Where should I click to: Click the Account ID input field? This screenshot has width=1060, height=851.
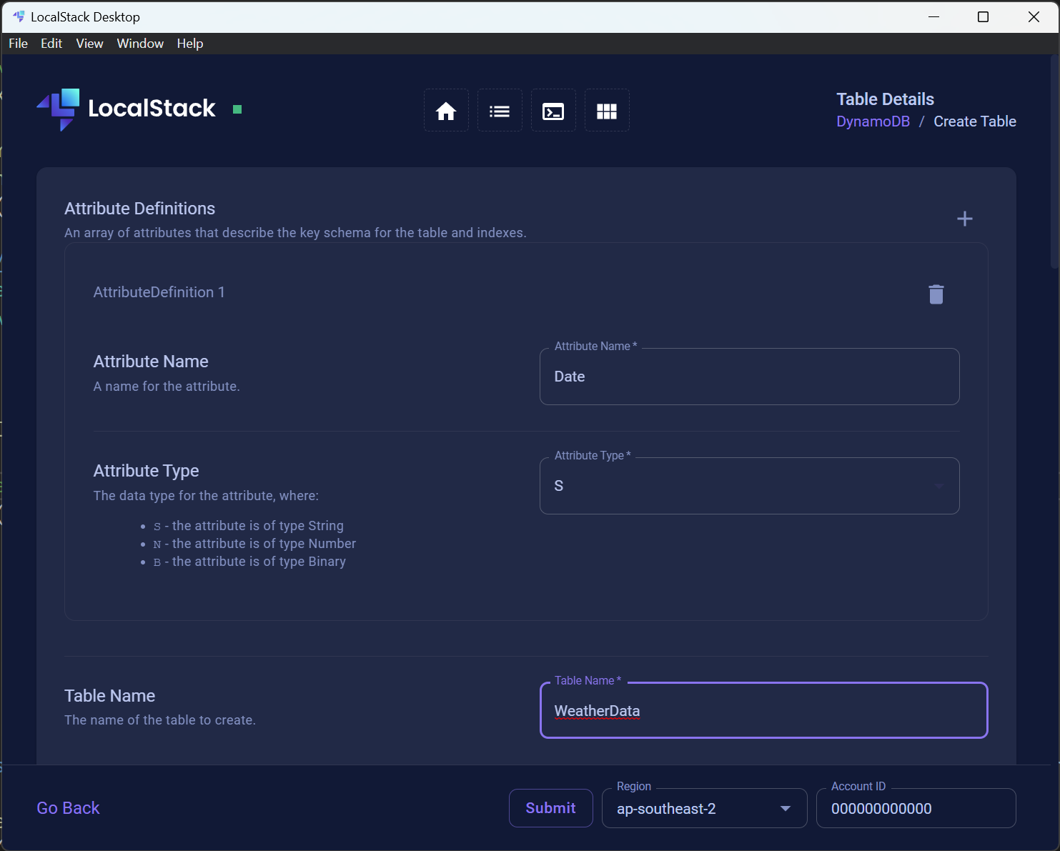[x=916, y=808]
